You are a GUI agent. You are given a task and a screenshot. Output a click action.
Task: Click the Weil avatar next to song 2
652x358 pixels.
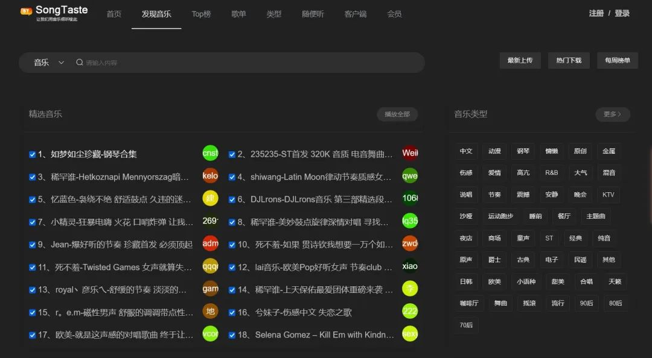pyautogui.click(x=410, y=154)
